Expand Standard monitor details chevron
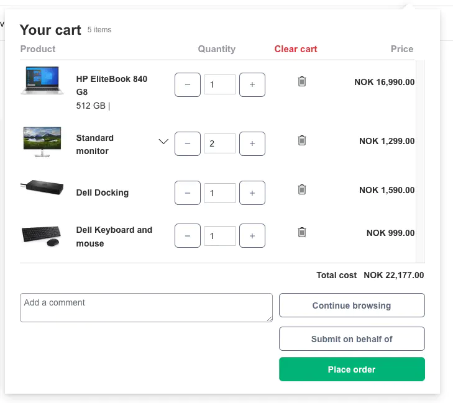Screen dimensions: 453x403 tap(163, 142)
